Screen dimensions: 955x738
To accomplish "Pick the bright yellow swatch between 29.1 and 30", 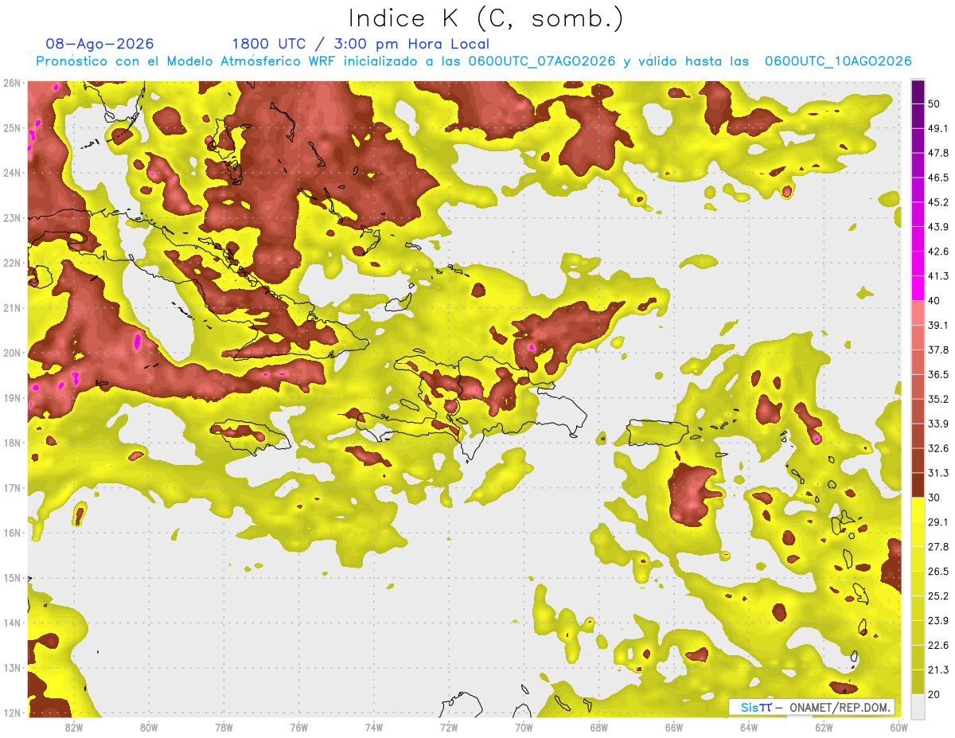I will point(918,510).
